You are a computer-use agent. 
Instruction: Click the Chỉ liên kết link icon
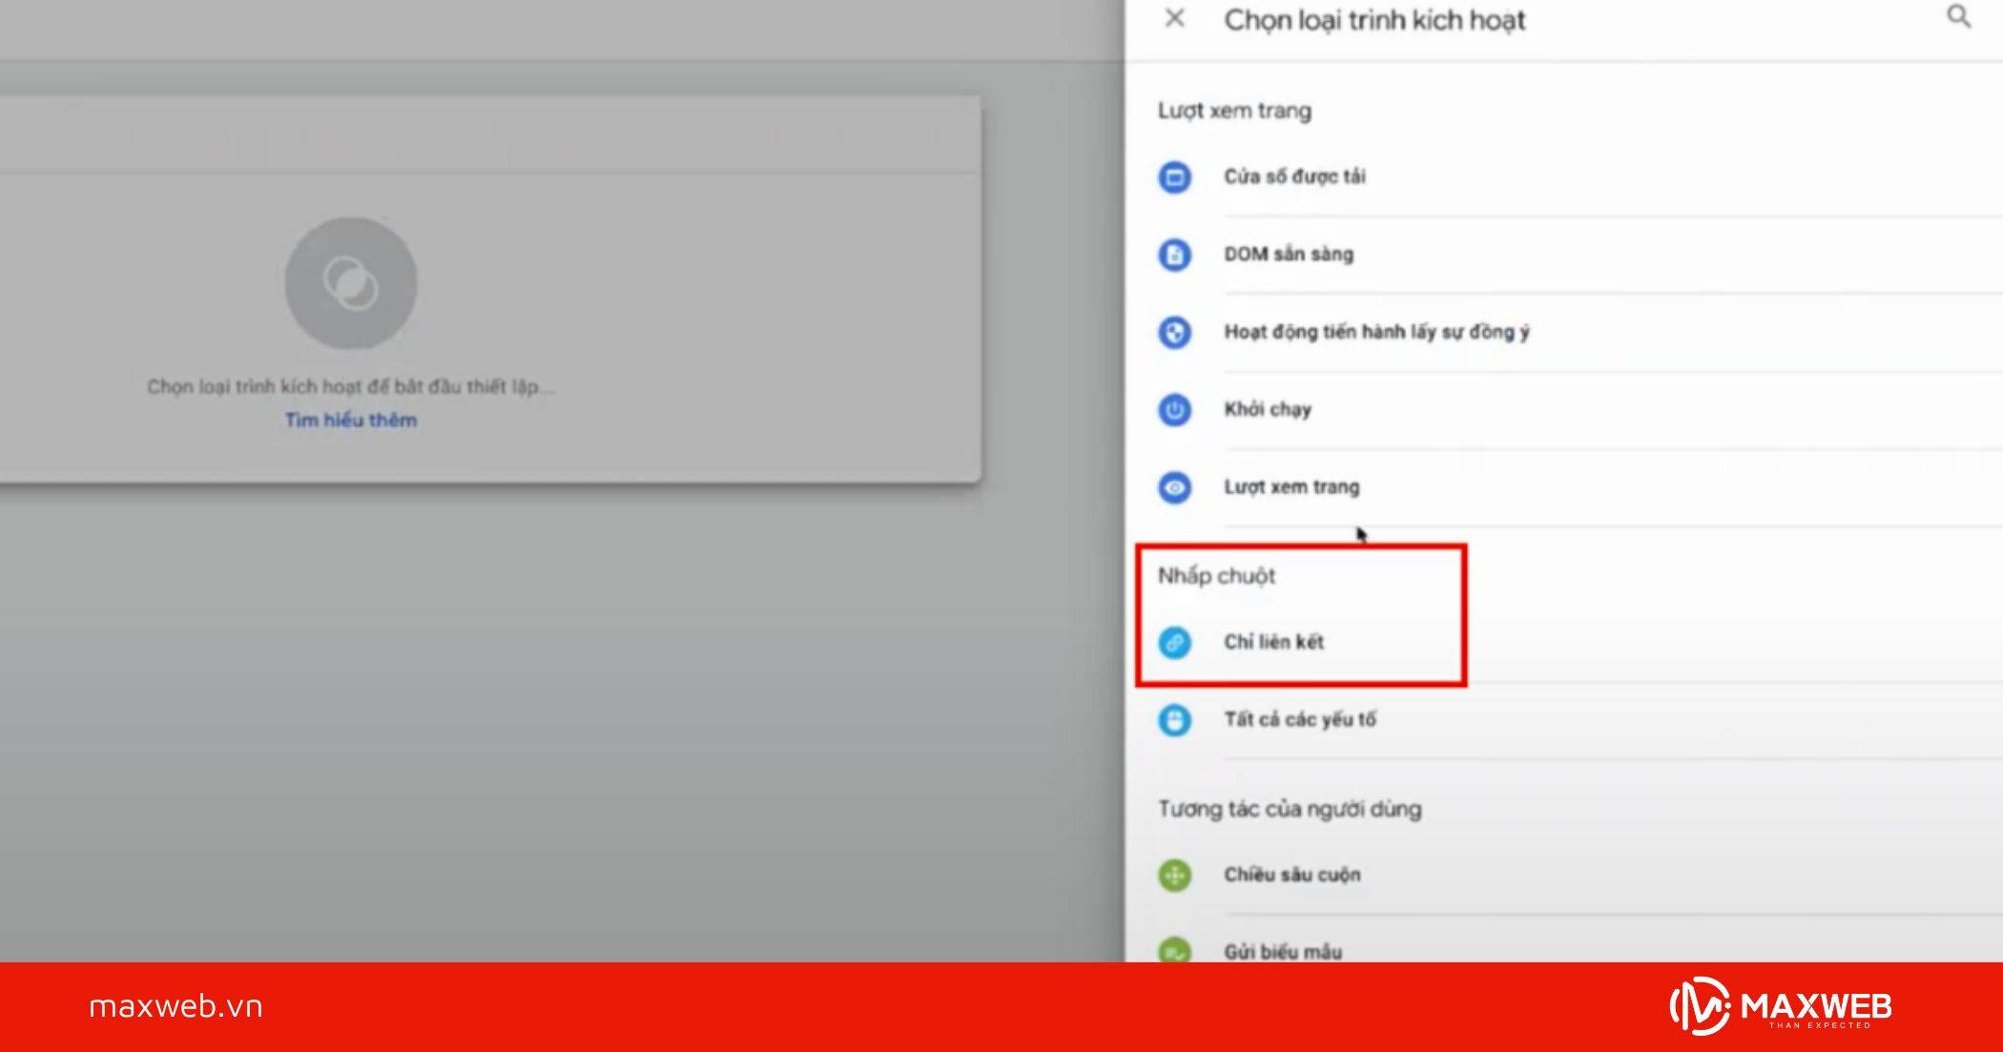pos(1174,643)
